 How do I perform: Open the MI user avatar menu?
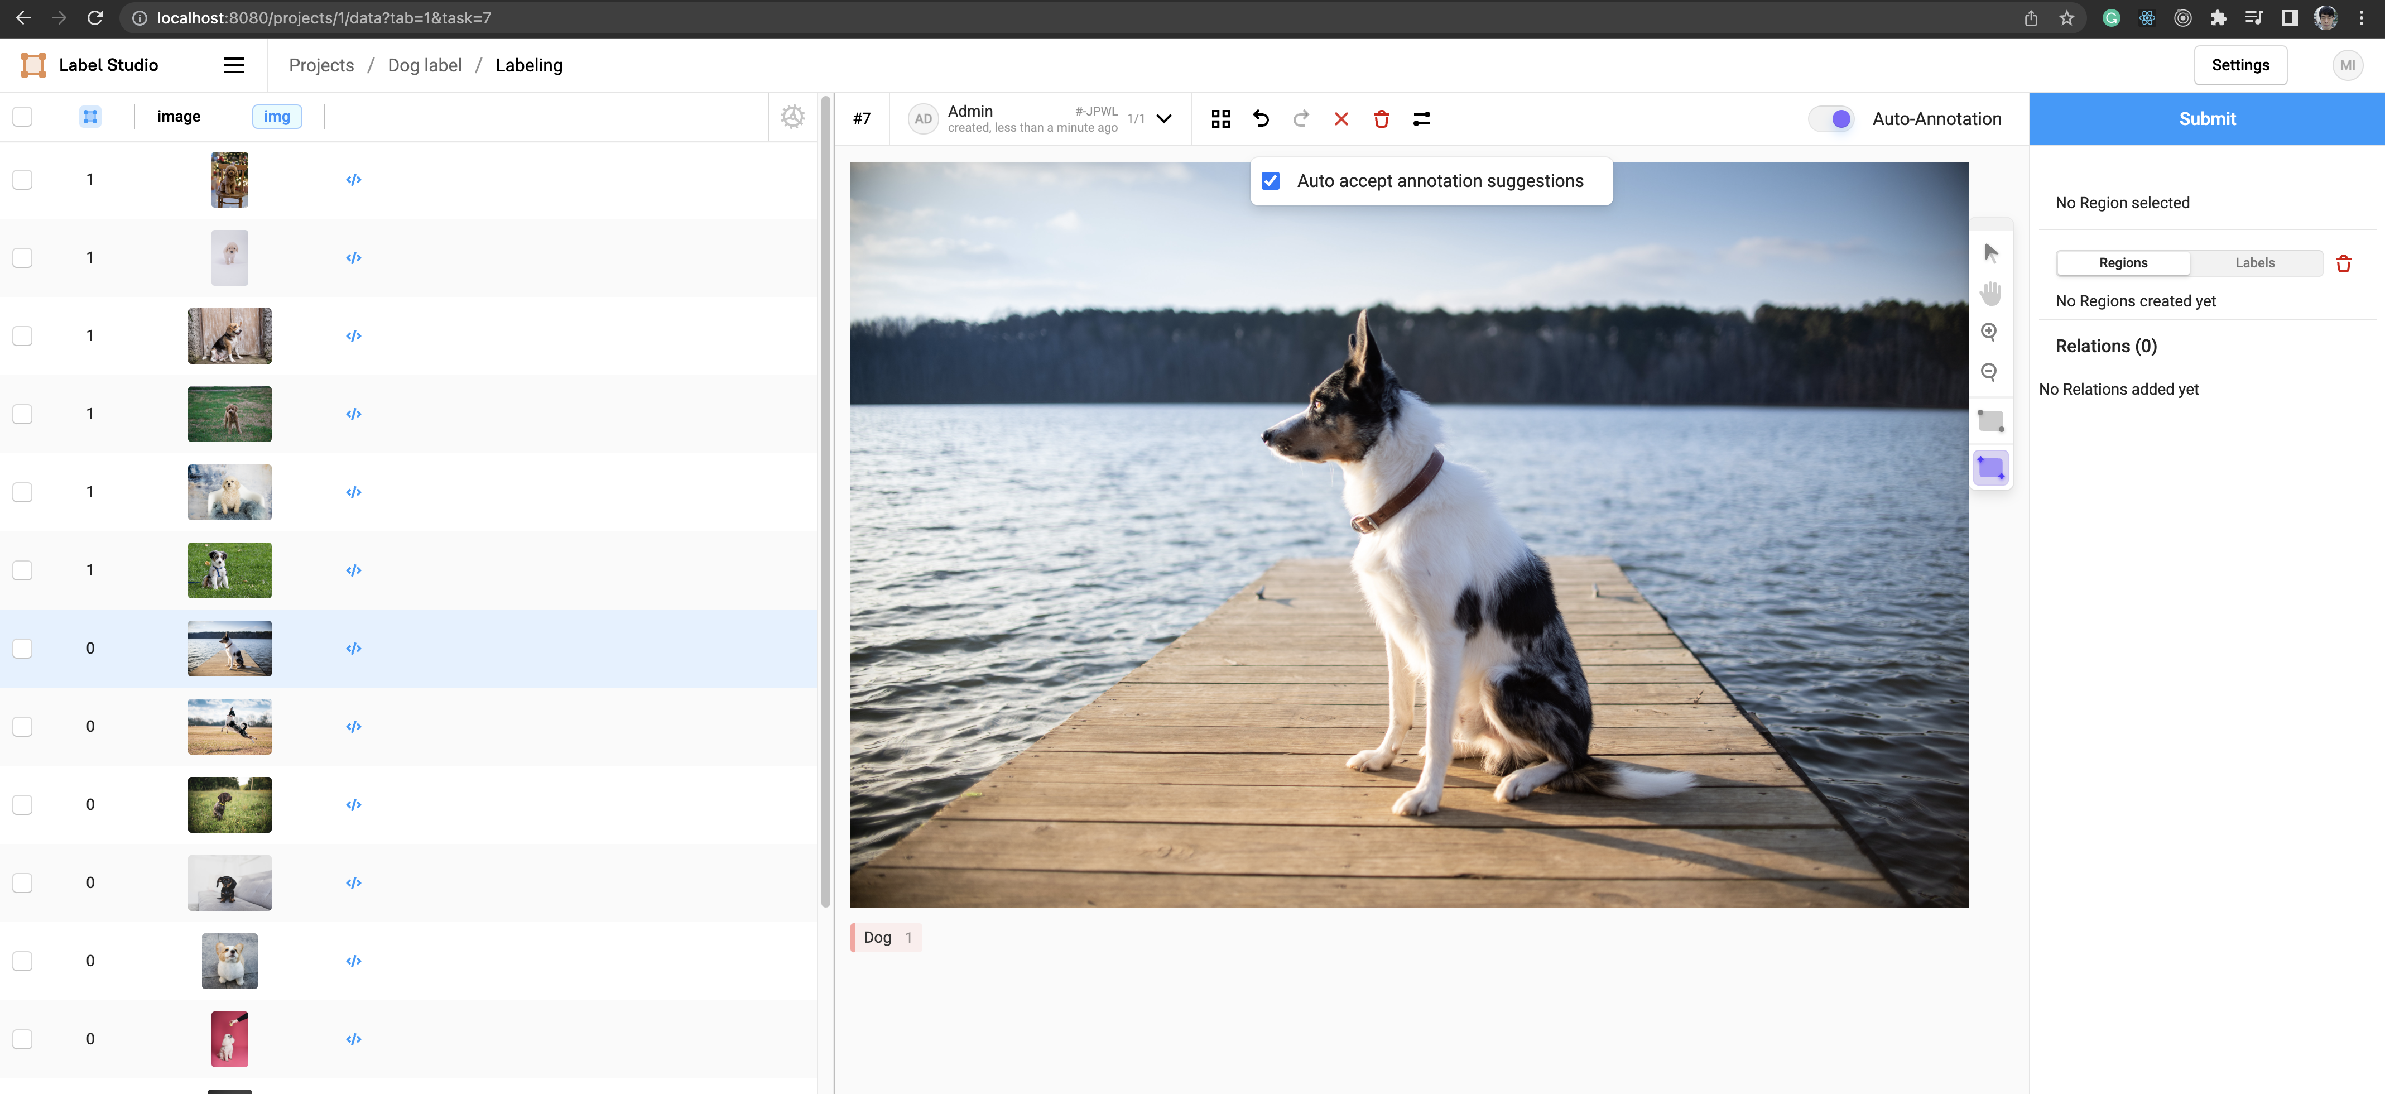pos(2347,65)
